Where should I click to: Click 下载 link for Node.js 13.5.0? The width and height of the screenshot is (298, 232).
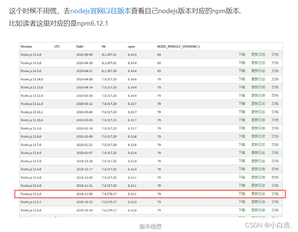242,161
